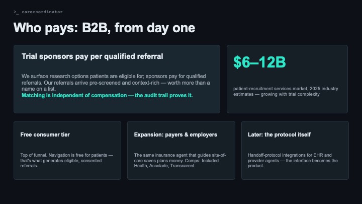Click the terminal prompt icon beside carecoordinator
The image size is (362, 204).
(x=16, y=12)
